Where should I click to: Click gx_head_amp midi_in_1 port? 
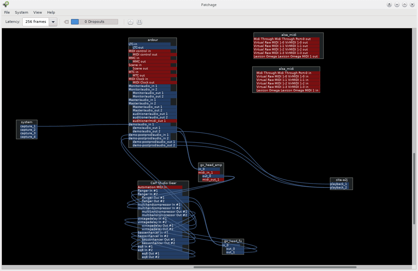(x=209, y=173)
